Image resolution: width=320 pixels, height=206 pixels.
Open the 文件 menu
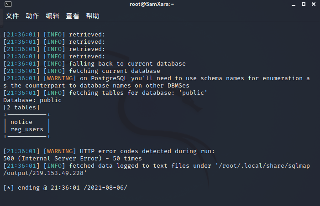[x=12, y=15]
